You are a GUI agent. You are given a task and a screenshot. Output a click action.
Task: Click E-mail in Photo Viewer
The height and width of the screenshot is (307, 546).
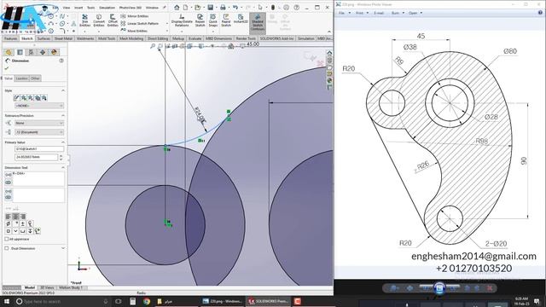tap(379, 13)
